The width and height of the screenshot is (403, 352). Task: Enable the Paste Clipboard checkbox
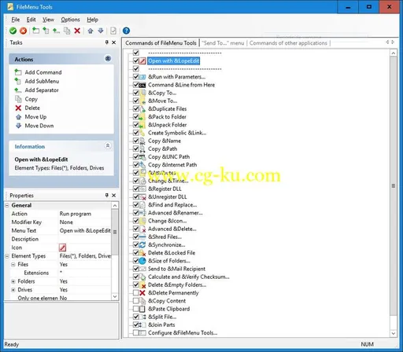pyautogui.click(x=136, y=309)
